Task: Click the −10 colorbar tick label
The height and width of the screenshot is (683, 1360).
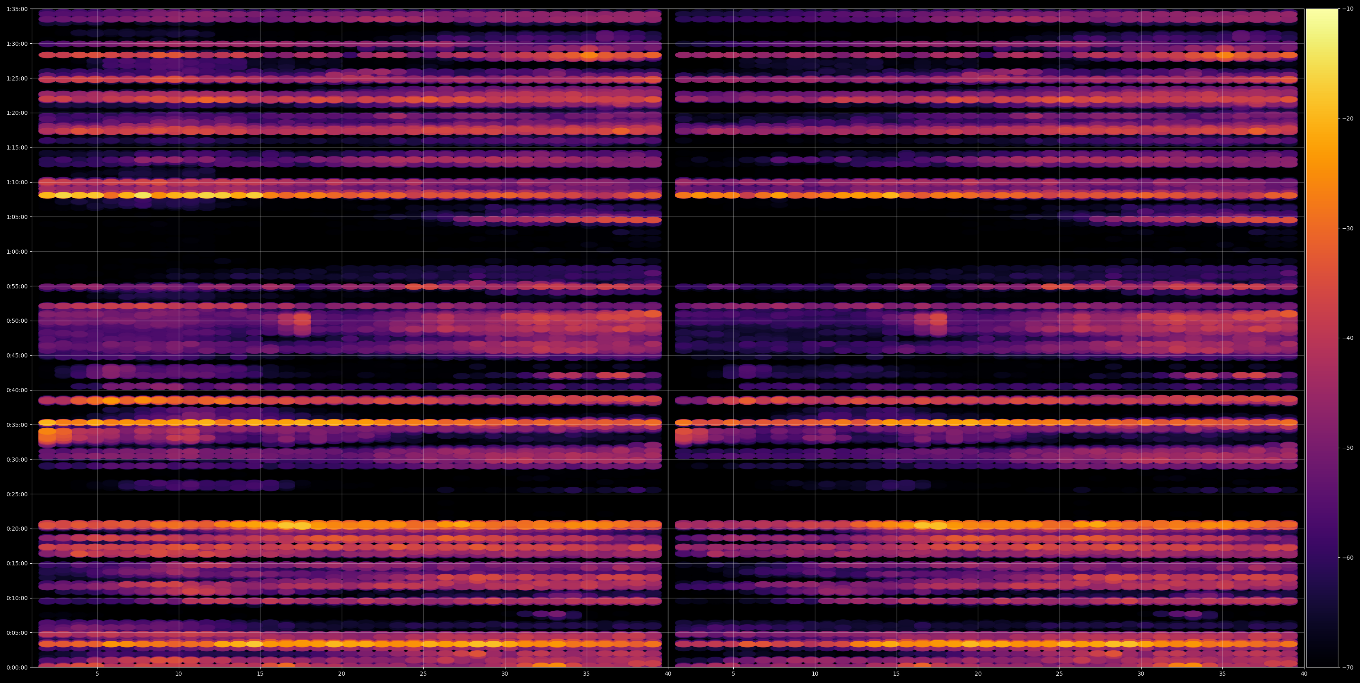Action: tap(1348, 9)
